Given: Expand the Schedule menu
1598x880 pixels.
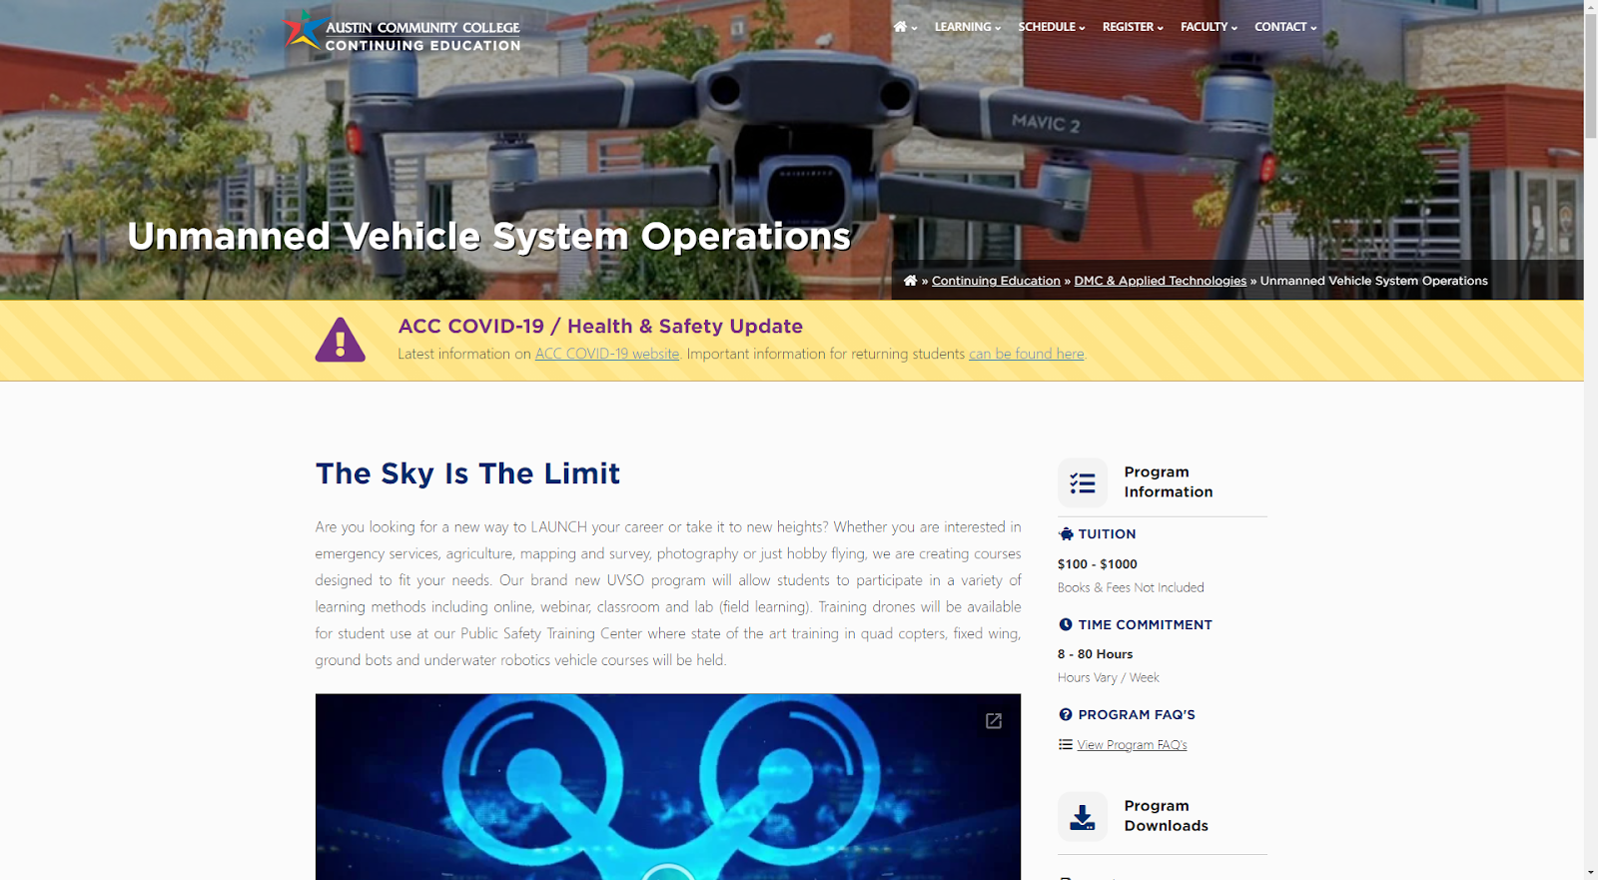Looking at the screenshot, I should (x=1052, y=27).
